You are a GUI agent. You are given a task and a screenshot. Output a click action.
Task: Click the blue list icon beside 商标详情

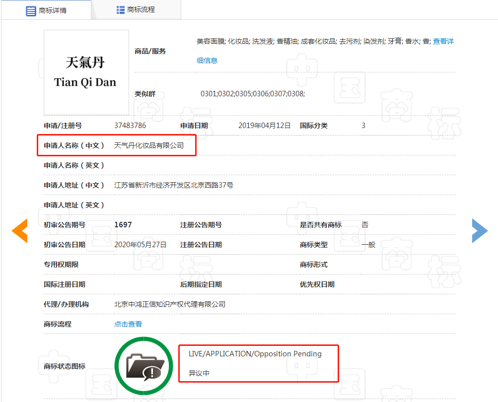tap(31, 11)
